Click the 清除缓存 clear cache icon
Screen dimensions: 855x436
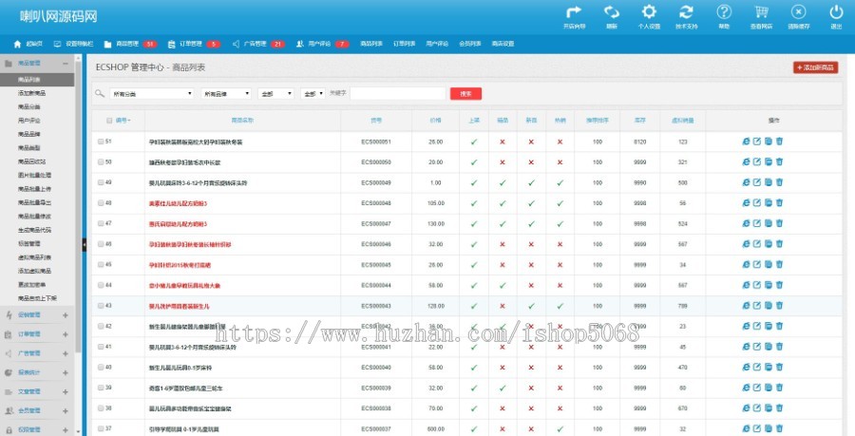[798, 12]
